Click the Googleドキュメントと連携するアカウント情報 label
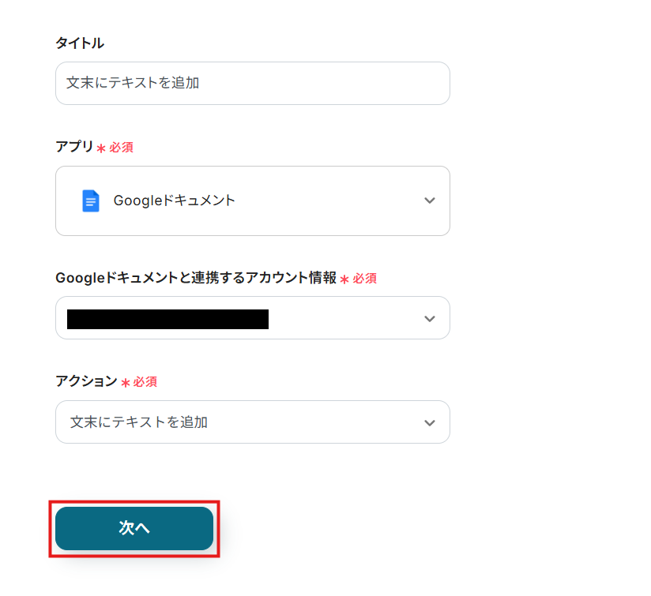This screenshot has height=596, width=651. (196, 278)
